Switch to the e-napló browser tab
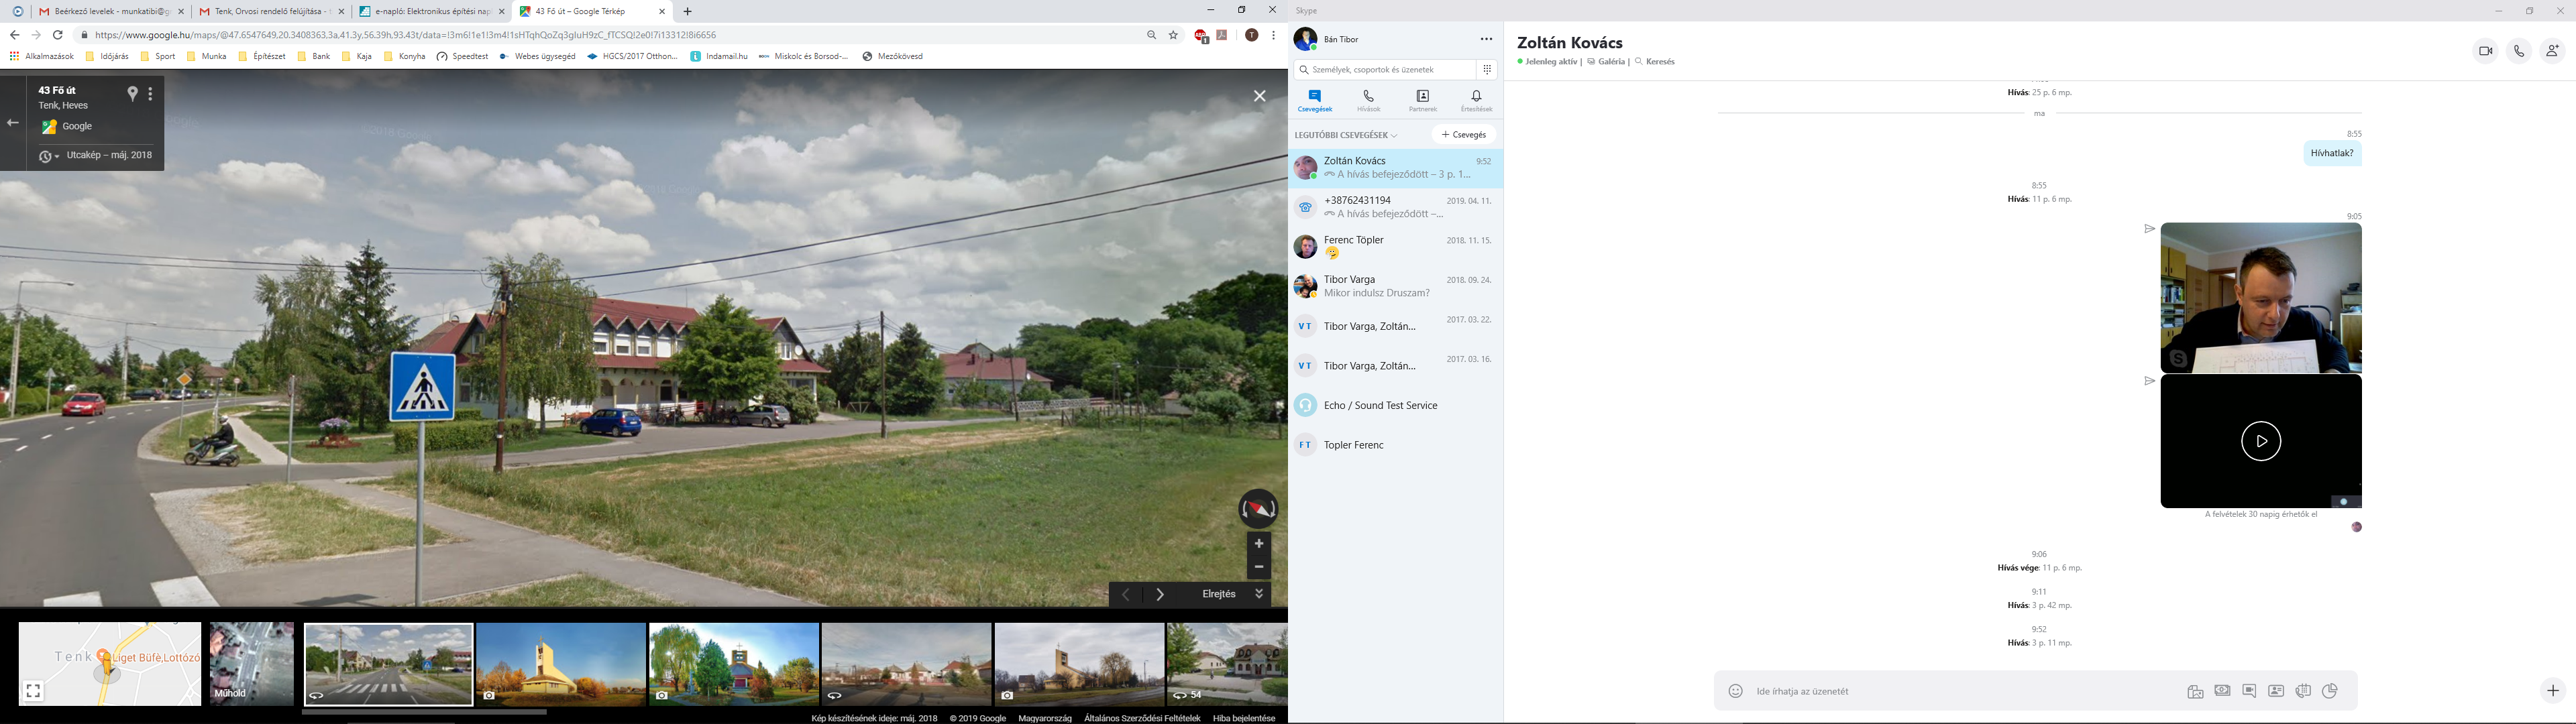Image resolution: width=2576 pixels, height=724 pixels. point(426,12)
